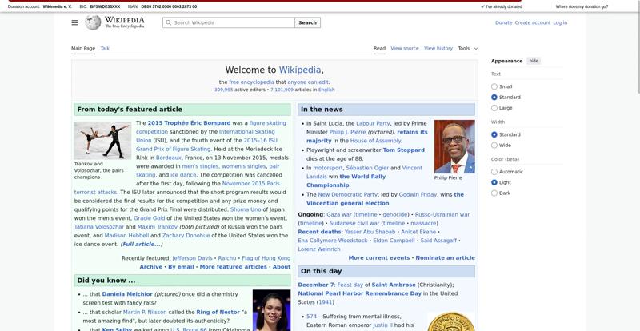Enable Dark color mode
This screenshot has height=331, width=640.
pyautogui.click(x=494, y=193)
